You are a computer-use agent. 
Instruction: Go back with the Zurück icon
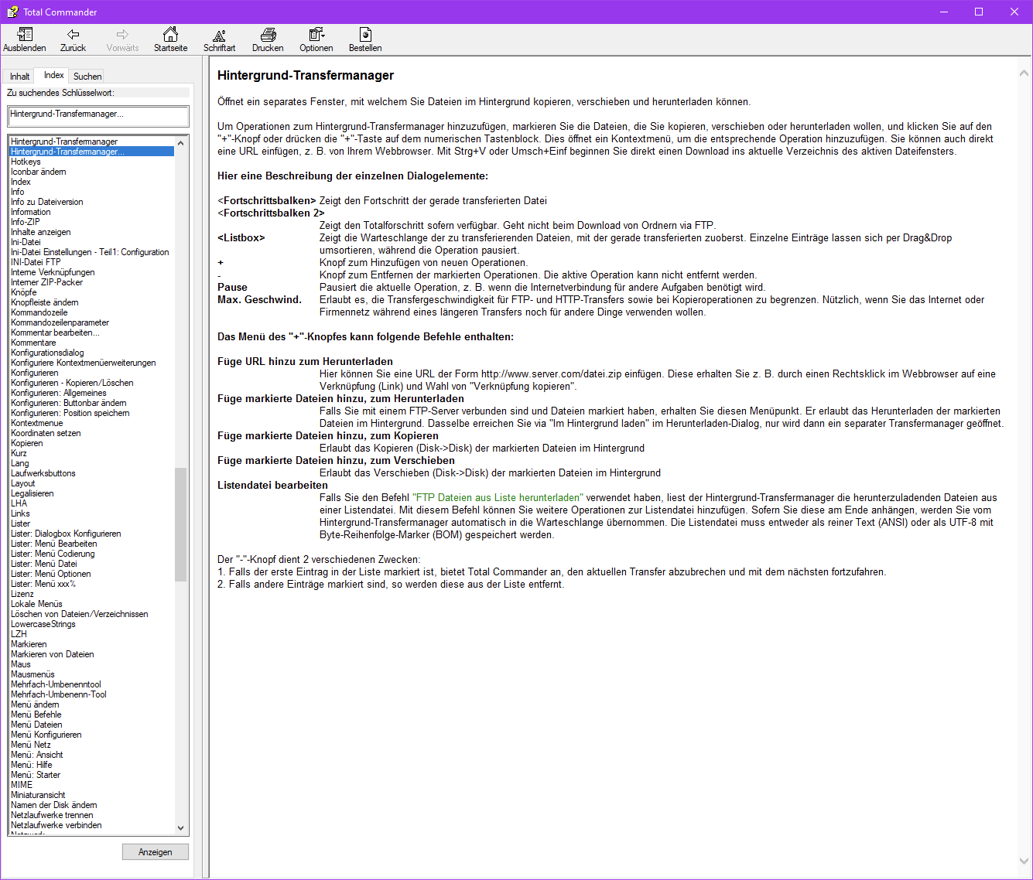73,35
